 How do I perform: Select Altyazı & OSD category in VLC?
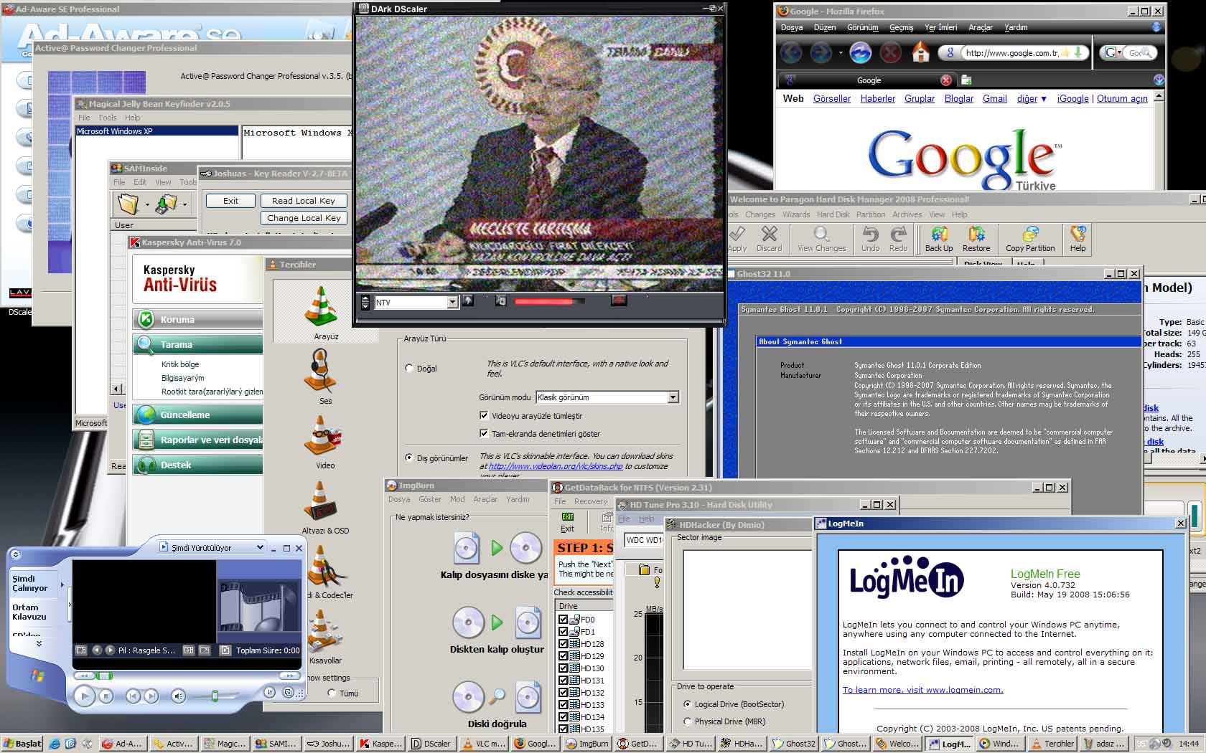click(x=324, y=507)
